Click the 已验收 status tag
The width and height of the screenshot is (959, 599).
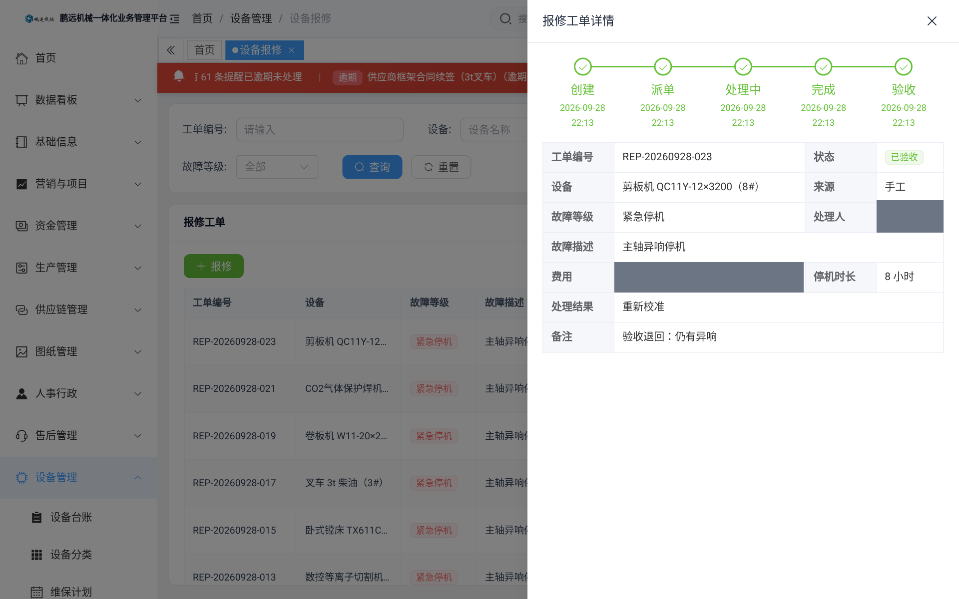[x=904, y=157]
